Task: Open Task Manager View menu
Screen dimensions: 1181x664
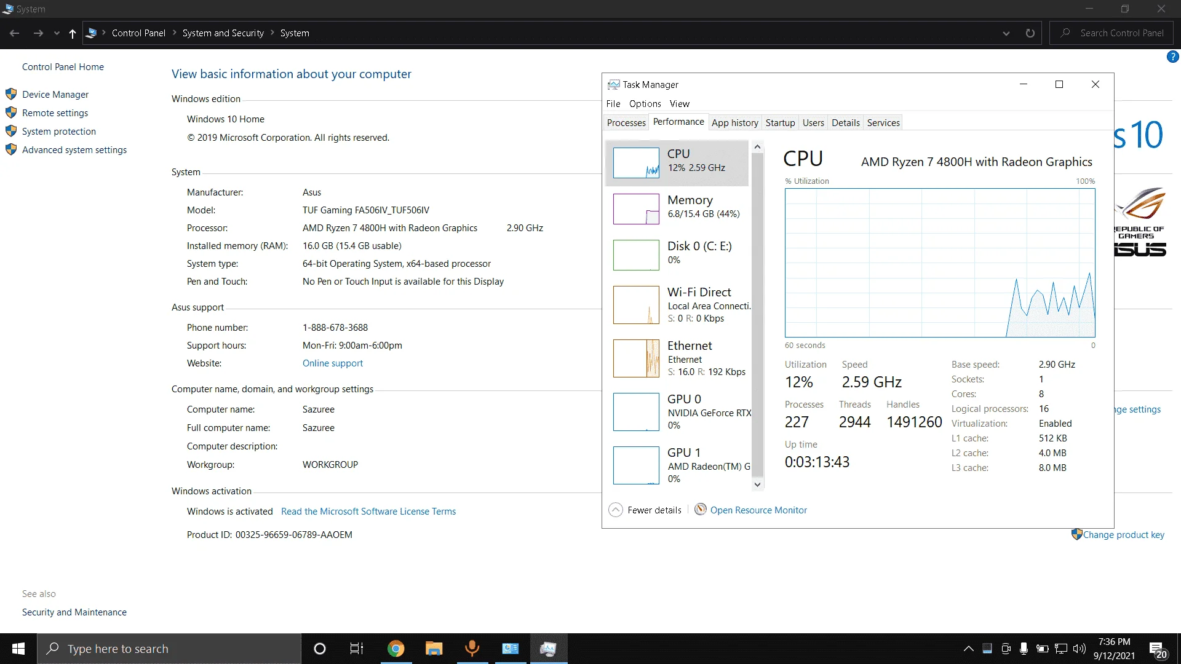Action: click(x=679, y=103)
